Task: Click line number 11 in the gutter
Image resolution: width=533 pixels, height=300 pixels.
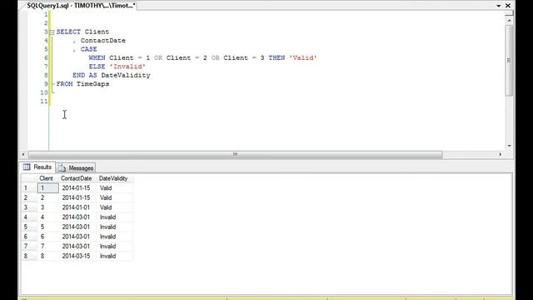Action: coord(44,102)
